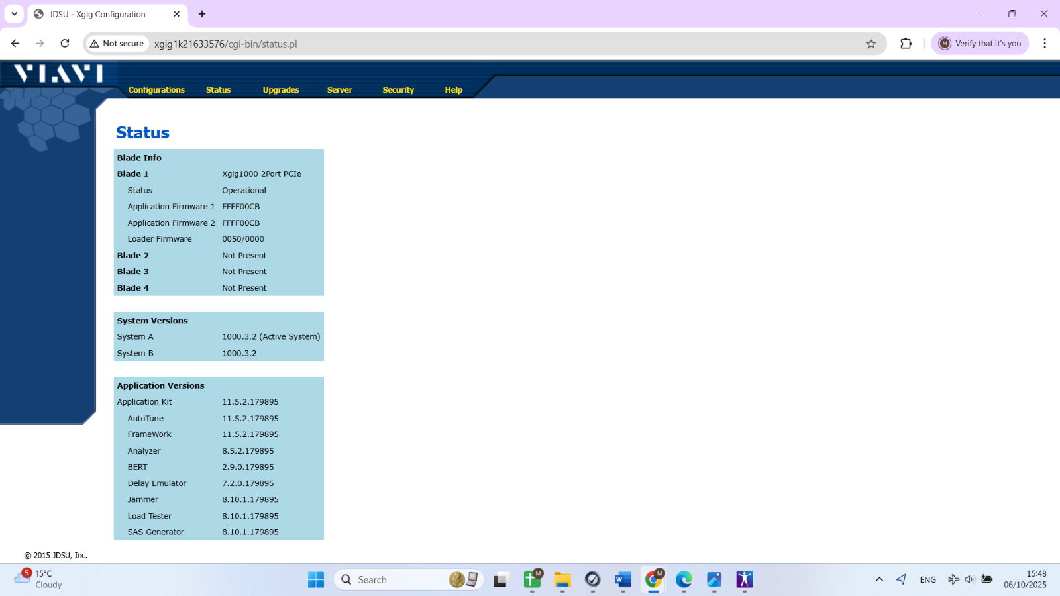The image size is (1060, 596).
Task: Open Chrome's three-dot menu
Action: click(x=1044, y=44)
